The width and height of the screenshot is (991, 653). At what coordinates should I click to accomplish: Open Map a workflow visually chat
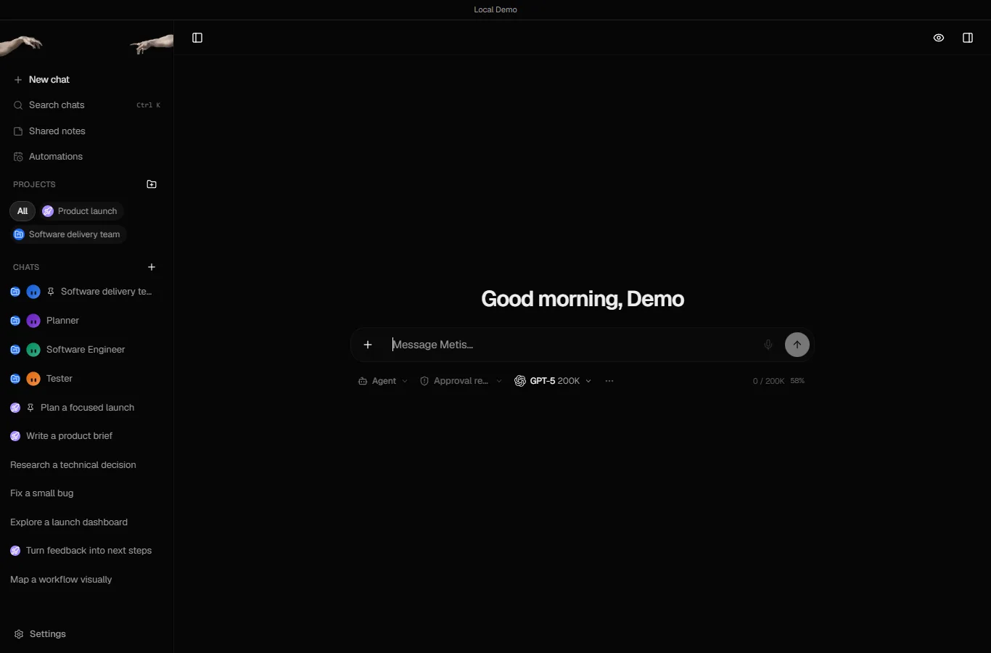click(x=86, y=580)
